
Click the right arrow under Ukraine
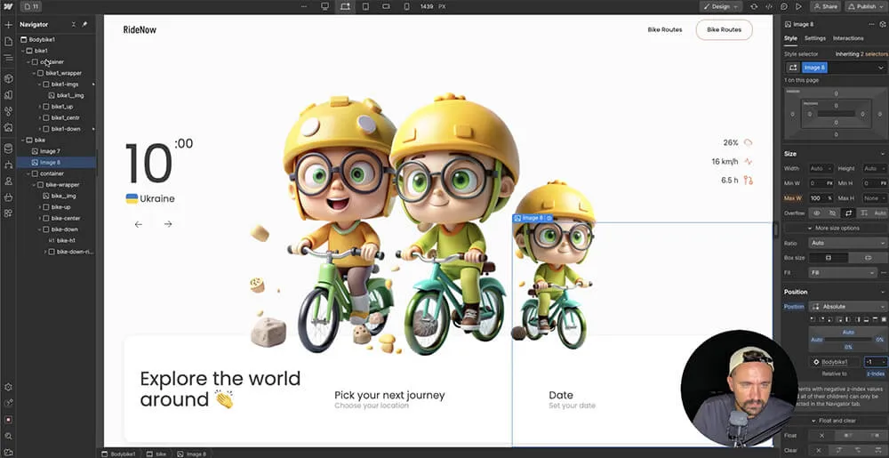coord(168,224)
